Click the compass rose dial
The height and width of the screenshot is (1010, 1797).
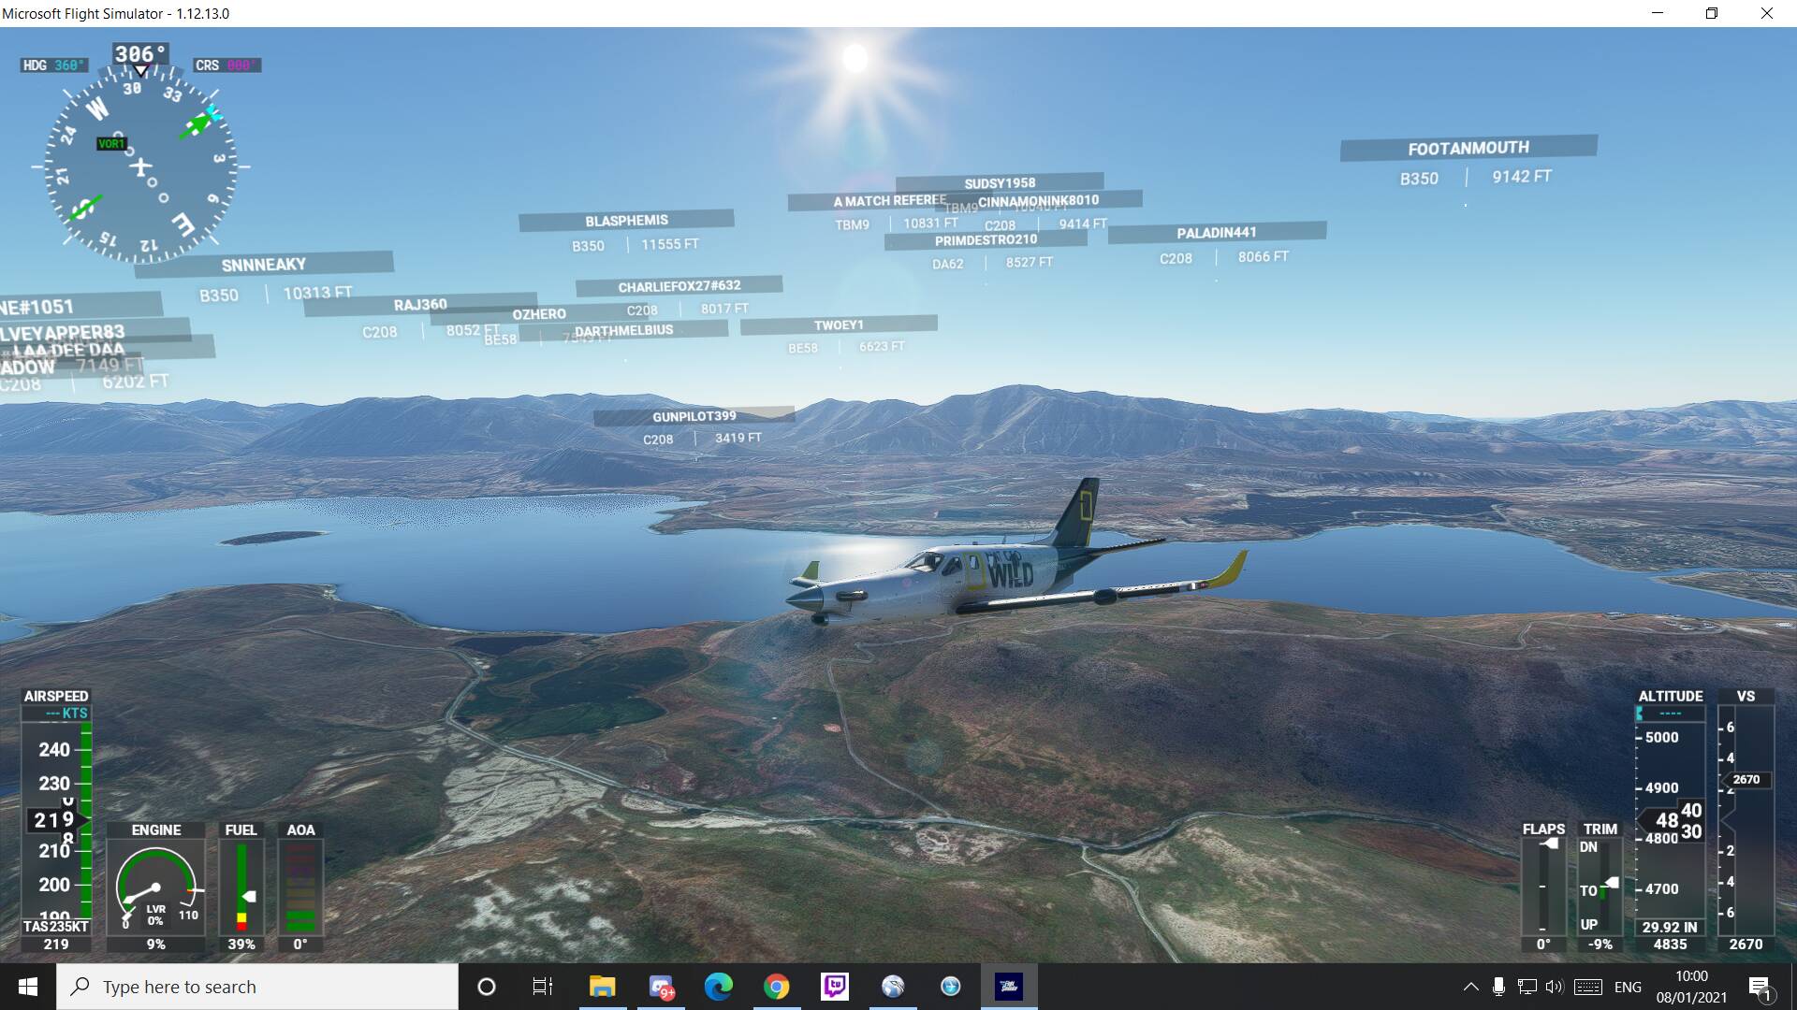(x=140, y=166)
